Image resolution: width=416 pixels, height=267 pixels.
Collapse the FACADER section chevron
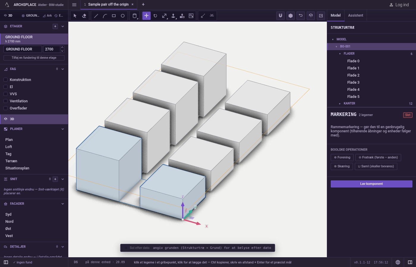tap(63, 204)
